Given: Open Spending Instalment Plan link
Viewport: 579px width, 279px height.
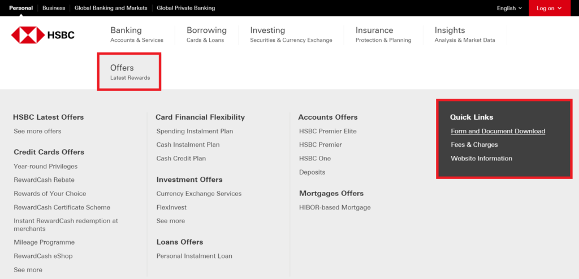Looking at the screenshot, I should click(x=195, y=131).
